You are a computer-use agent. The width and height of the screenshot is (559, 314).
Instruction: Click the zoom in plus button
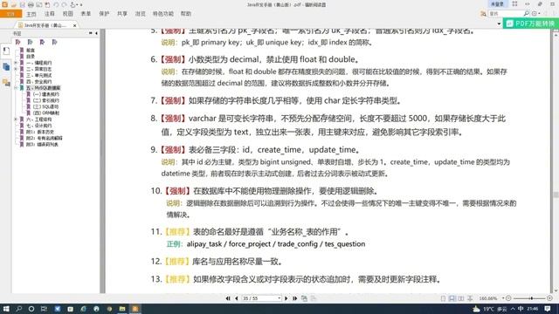[549, 298]
